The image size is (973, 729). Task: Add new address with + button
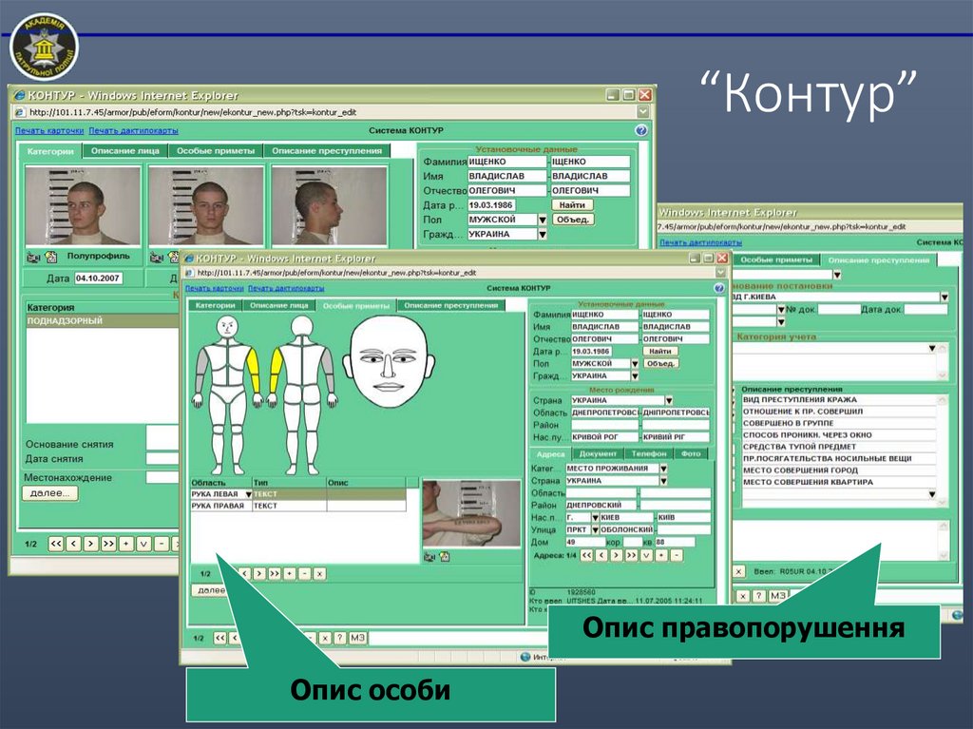(661, 555)
